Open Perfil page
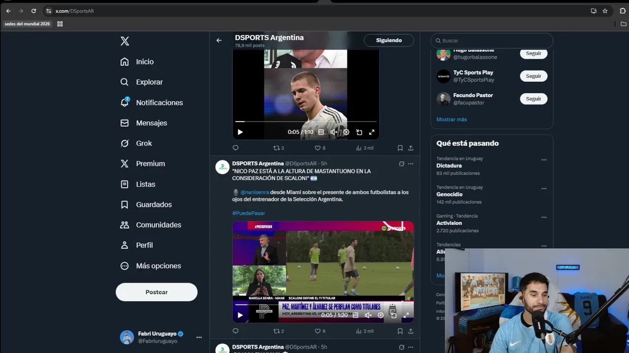 [137, 245]
